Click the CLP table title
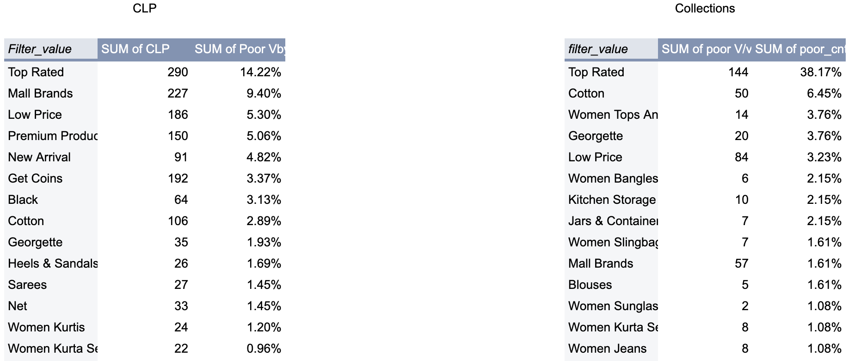 pyautogui.click(x=144, y=8)
